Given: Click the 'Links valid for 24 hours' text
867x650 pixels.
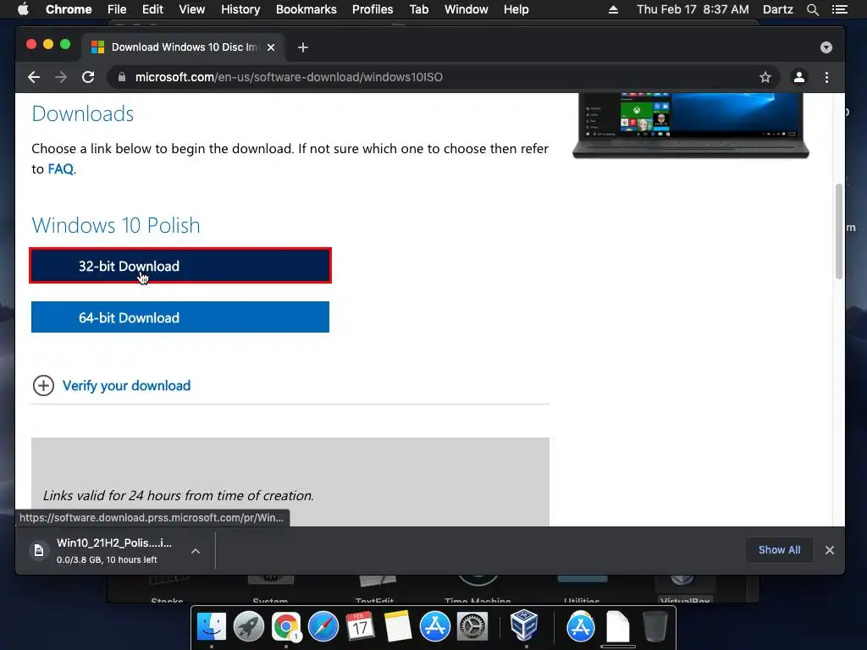Looking at the screenshot, I should [178, 496].
